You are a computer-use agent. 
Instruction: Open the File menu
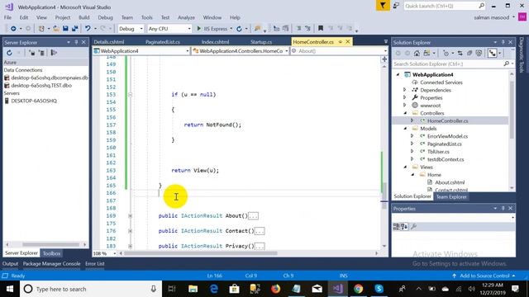pos(7,17)
